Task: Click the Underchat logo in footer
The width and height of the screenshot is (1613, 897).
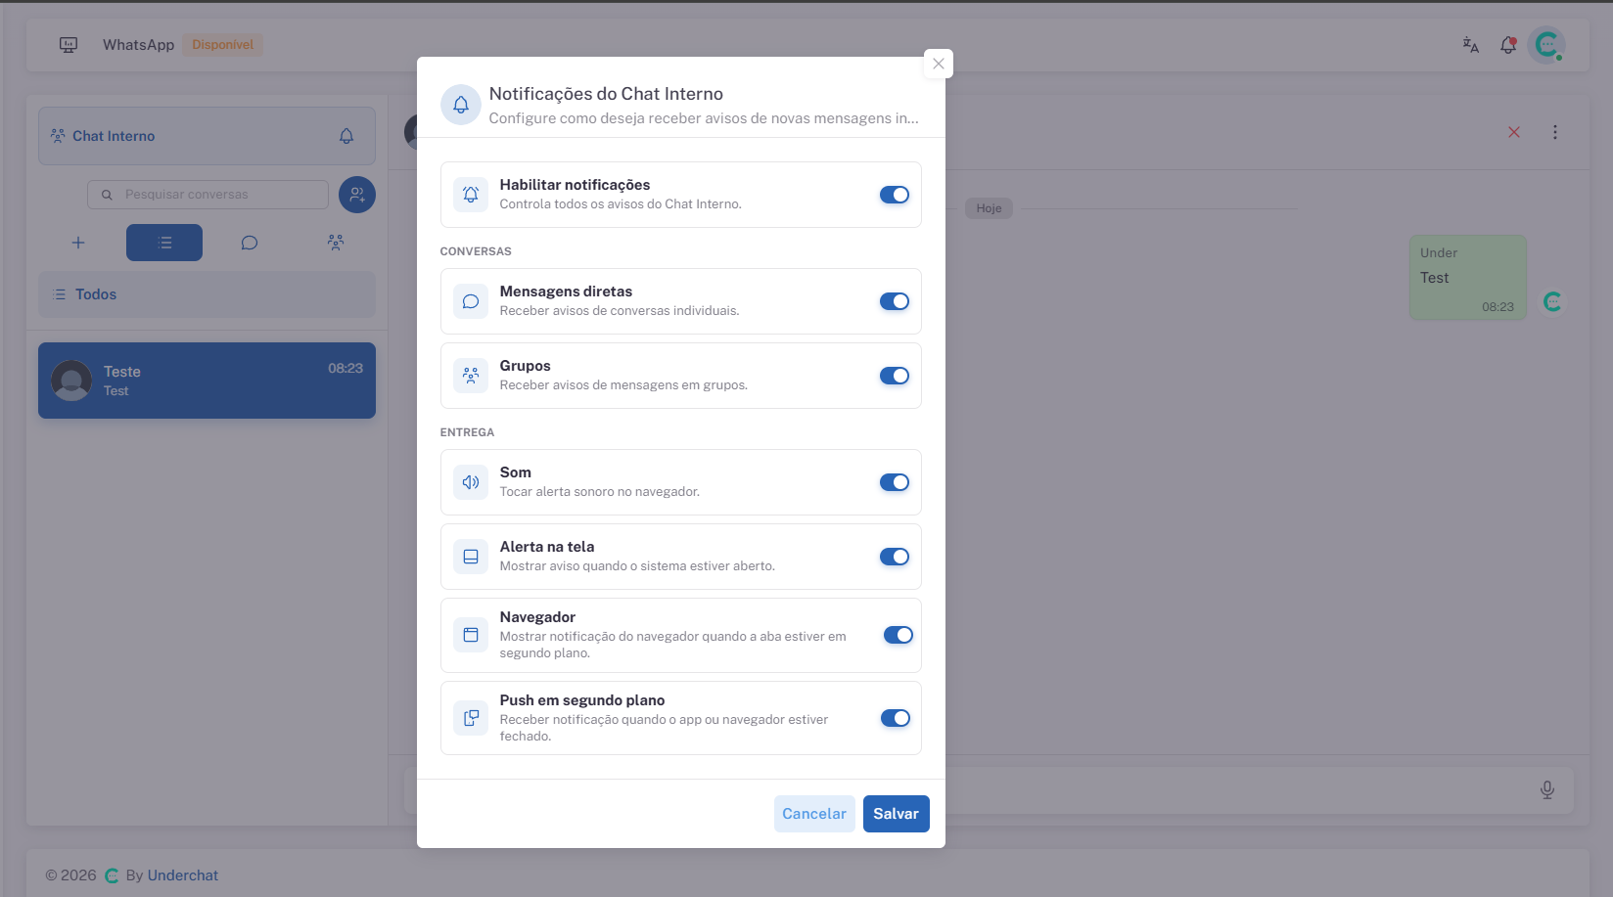Action: [x=112, y=875]
